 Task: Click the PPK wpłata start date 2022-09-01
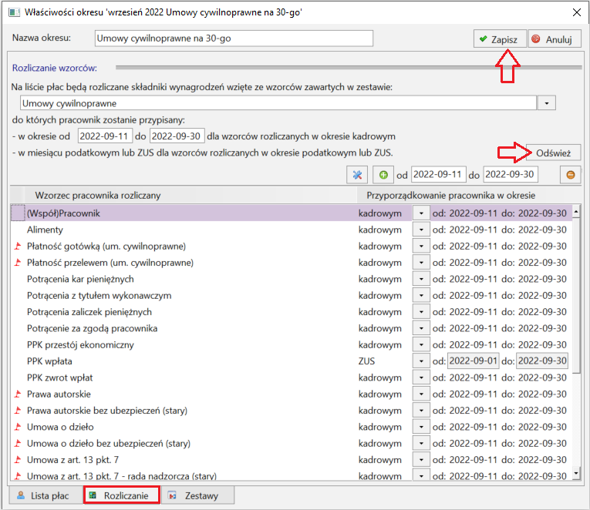click(473, 361)
